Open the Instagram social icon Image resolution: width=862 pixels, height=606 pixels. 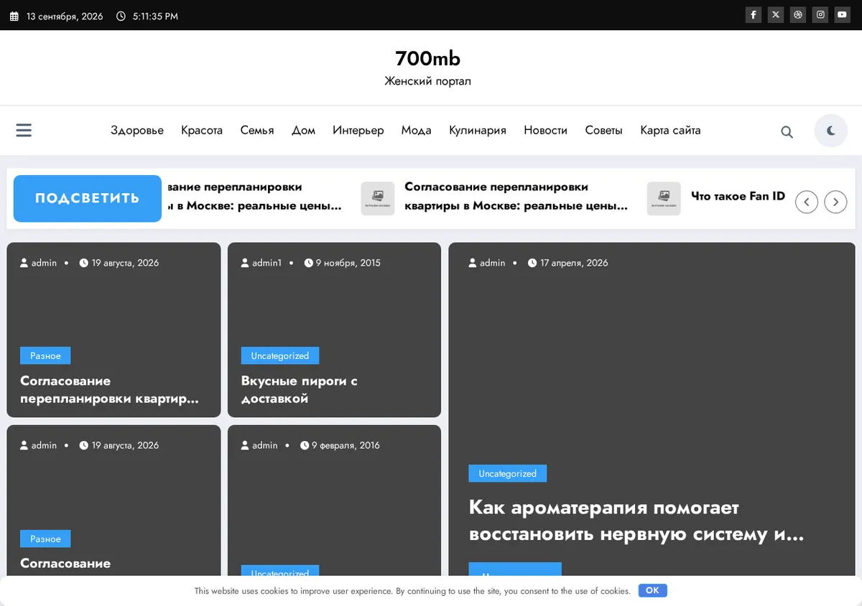[820, 15]
